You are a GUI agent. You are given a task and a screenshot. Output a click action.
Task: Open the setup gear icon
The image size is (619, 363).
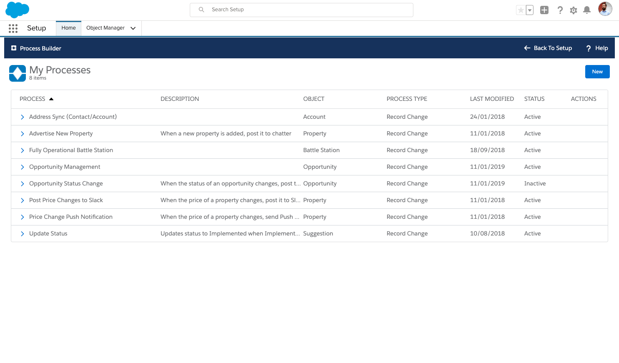[574, 10]
